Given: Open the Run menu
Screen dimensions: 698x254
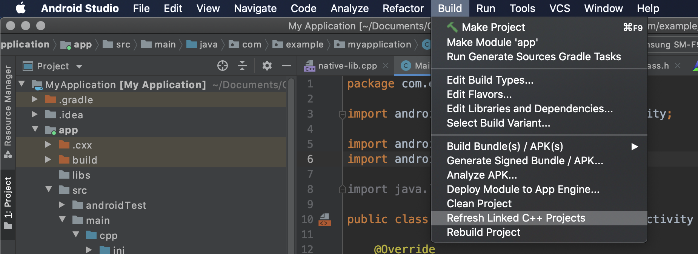Looking at the screenshot, I should click(x=486, y=8).
